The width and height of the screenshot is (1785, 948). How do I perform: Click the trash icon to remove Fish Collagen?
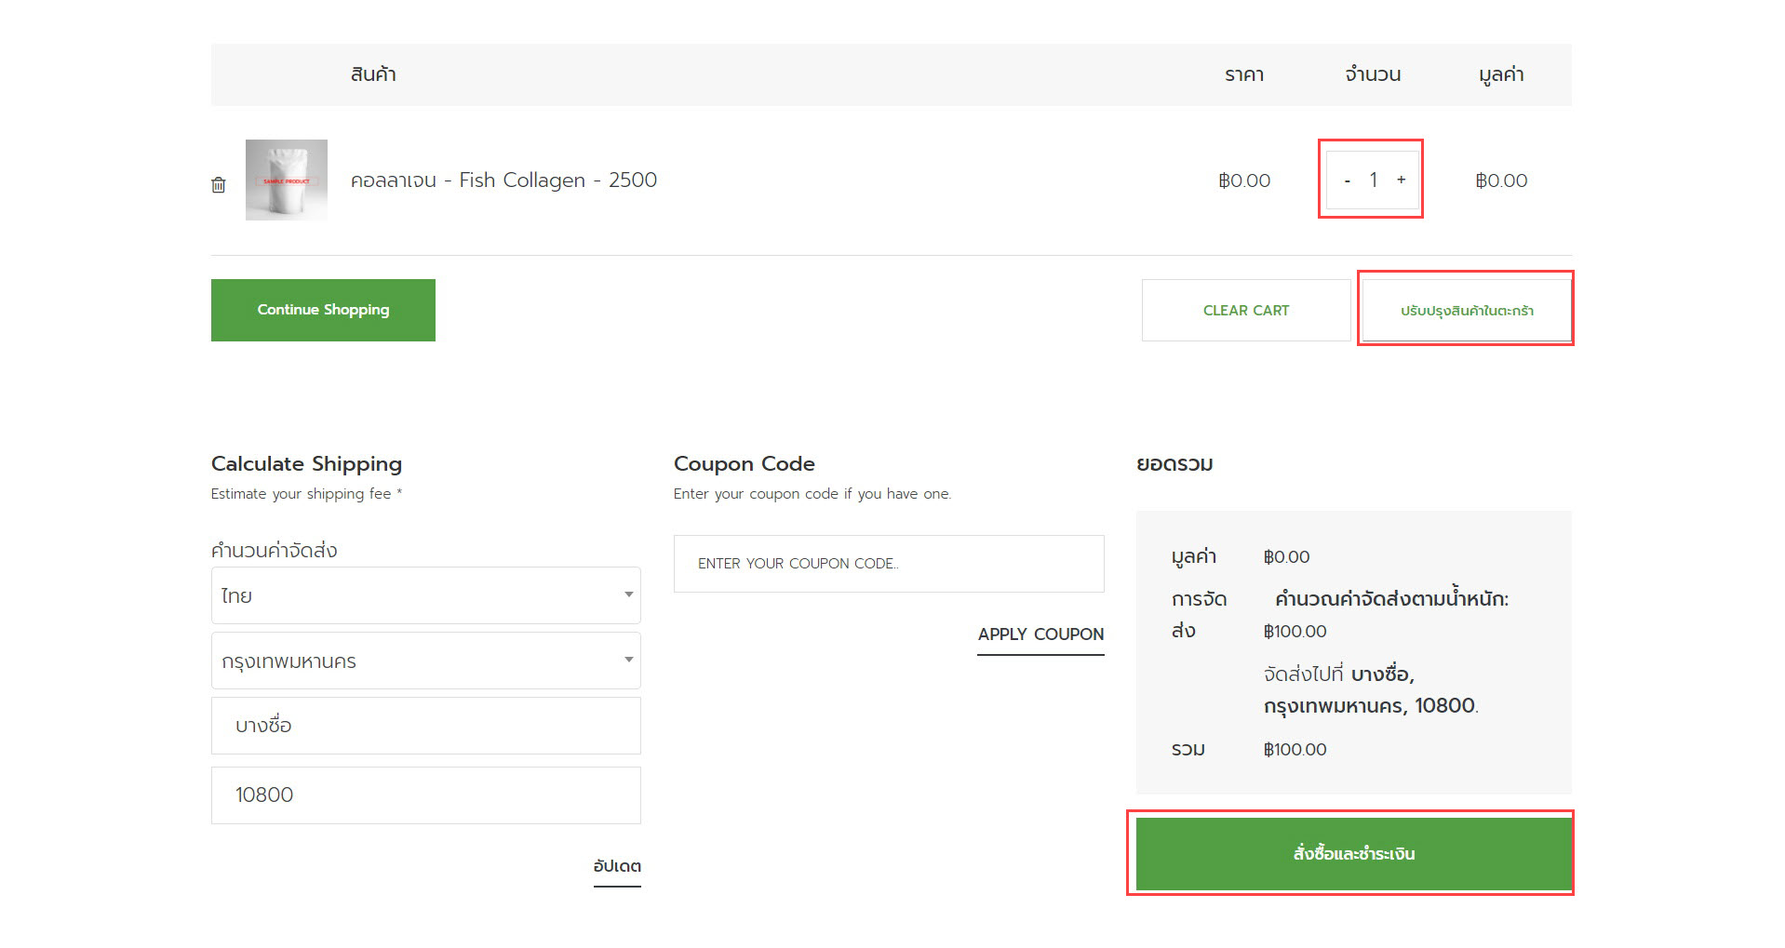[219, 184]
